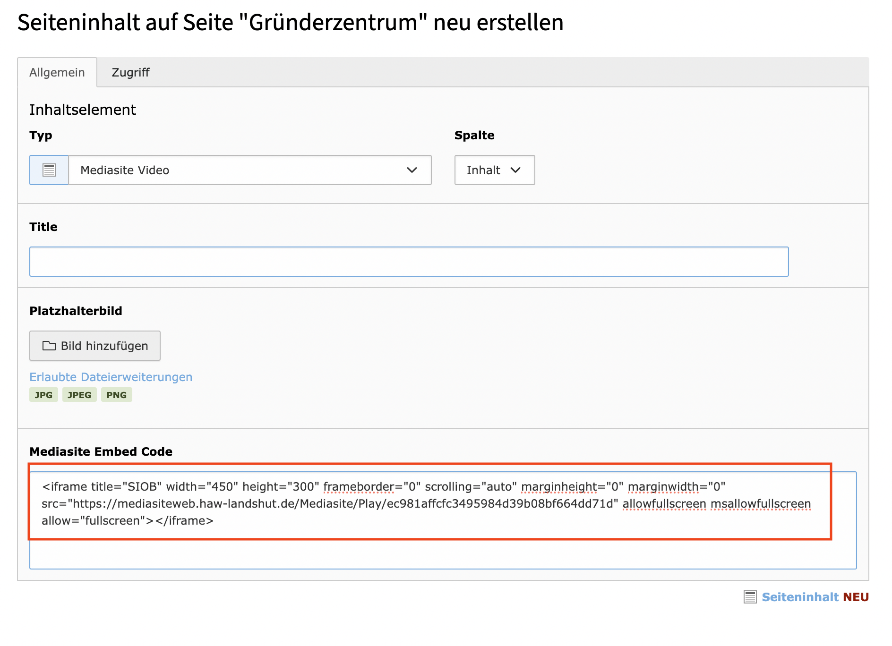Select the Allgemein tab
The height and width of the screenshot is (646, 892).
57,72
